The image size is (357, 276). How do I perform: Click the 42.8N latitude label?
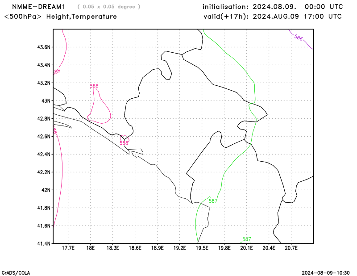tap(44, 118)
